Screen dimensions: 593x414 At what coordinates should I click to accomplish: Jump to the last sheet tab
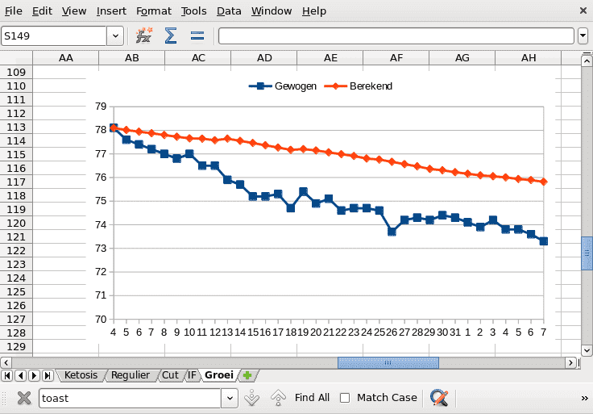tap(48, 375)
